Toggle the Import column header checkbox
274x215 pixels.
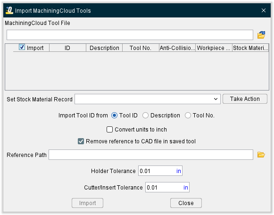(x=22, y=47)
